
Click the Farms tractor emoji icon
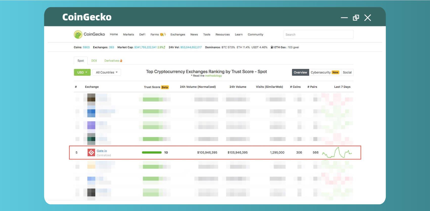(x=163, y=34)
